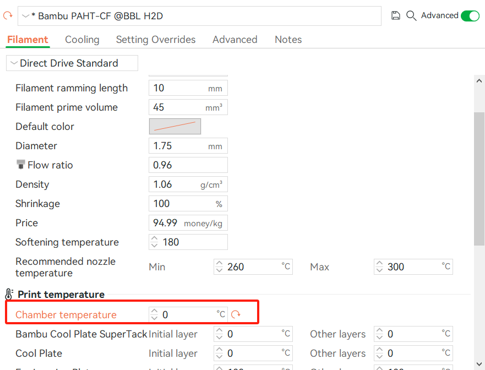
Task: Increase Softening temperature with up arrow
Action: tap(154, 238)
